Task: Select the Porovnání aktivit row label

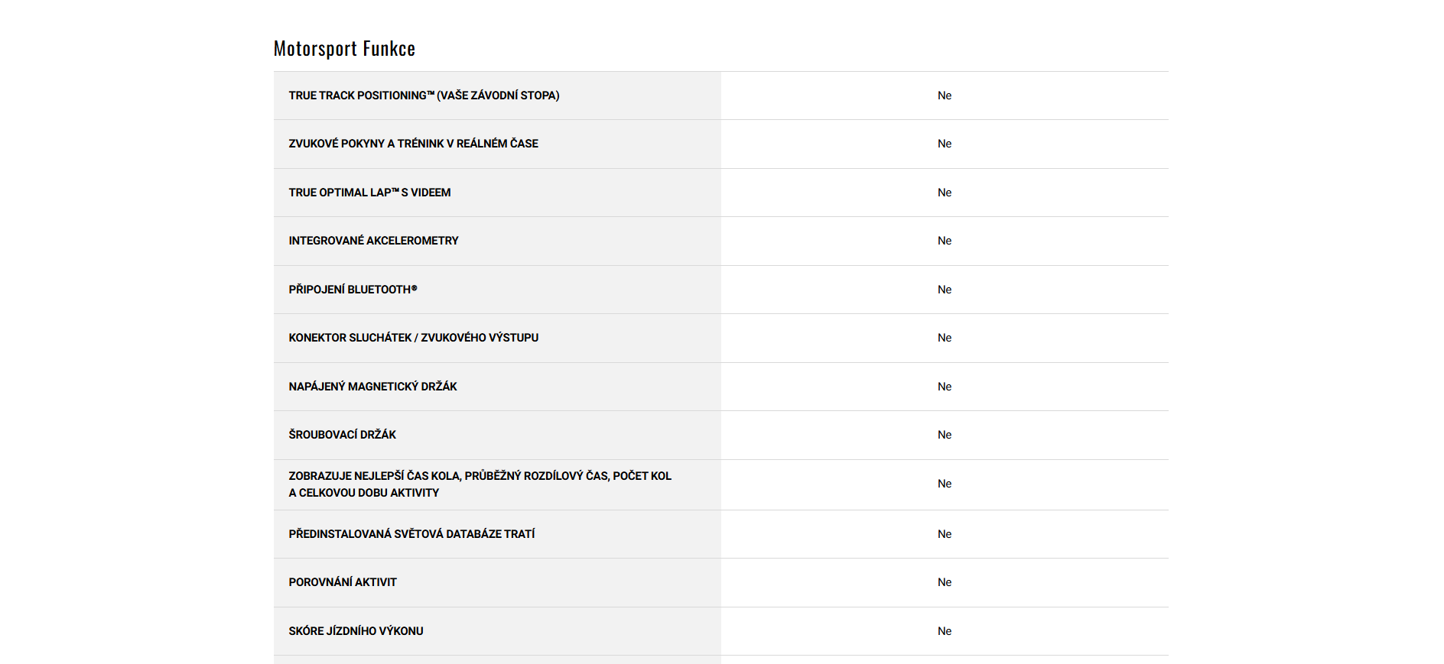Action: (x=343, y=582)
